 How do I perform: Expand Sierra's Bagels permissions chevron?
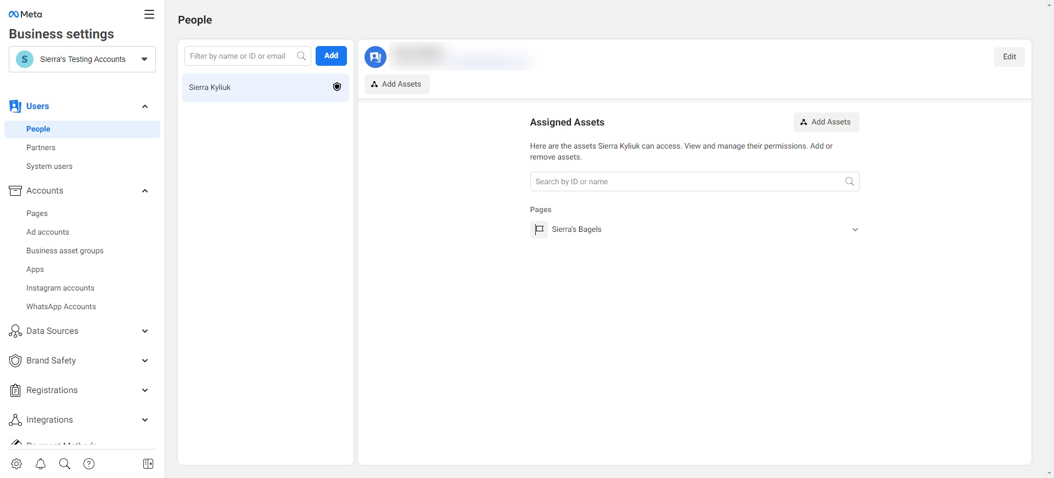(x=855, y=230)
